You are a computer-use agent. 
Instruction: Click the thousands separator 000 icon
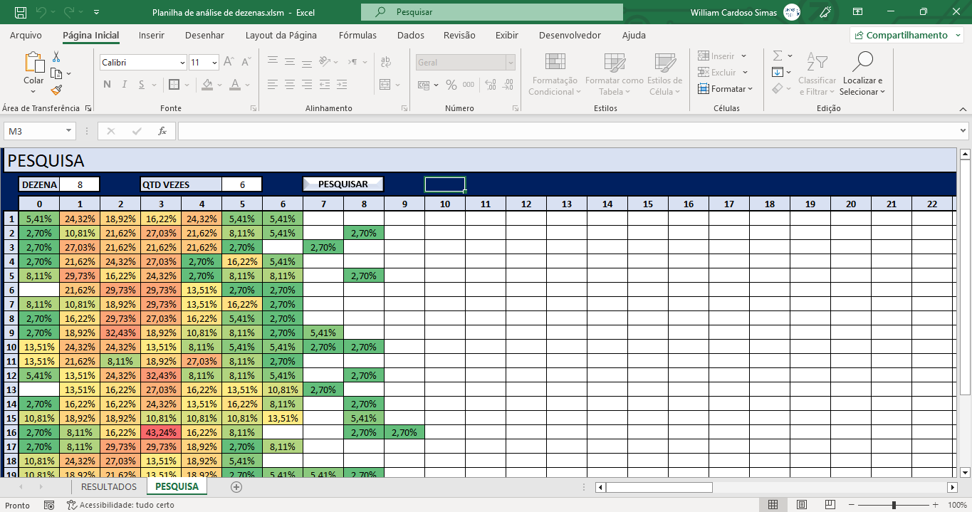469,85
